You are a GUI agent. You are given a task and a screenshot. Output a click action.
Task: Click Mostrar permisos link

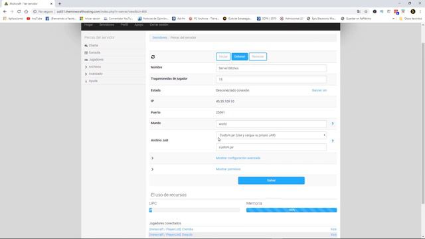228,169
